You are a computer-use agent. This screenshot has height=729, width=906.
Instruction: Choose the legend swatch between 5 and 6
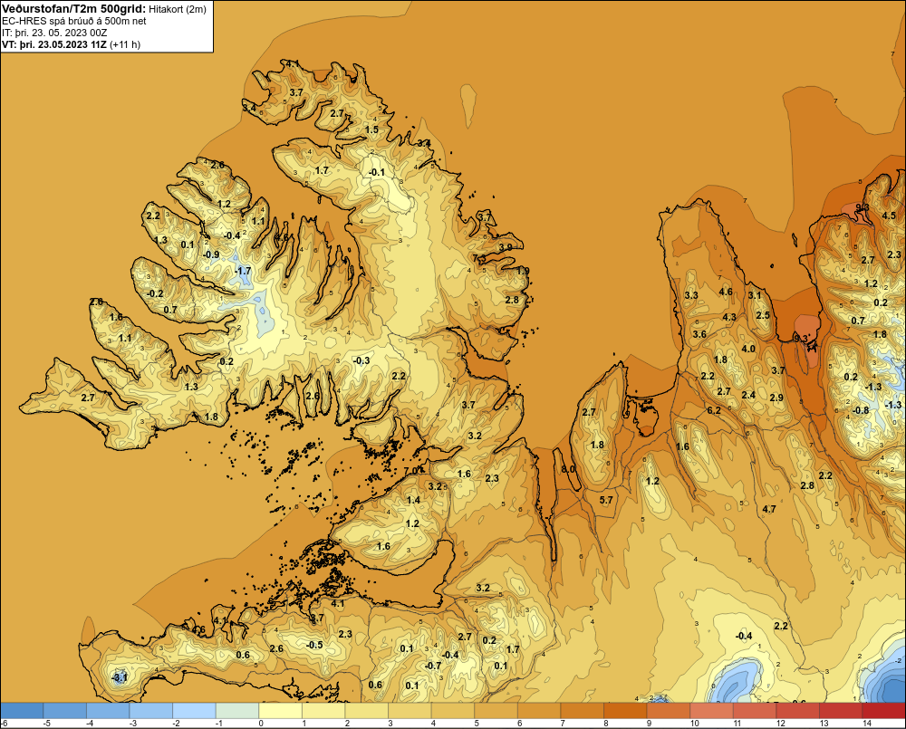pyautogui.click(x=496, y=711)
